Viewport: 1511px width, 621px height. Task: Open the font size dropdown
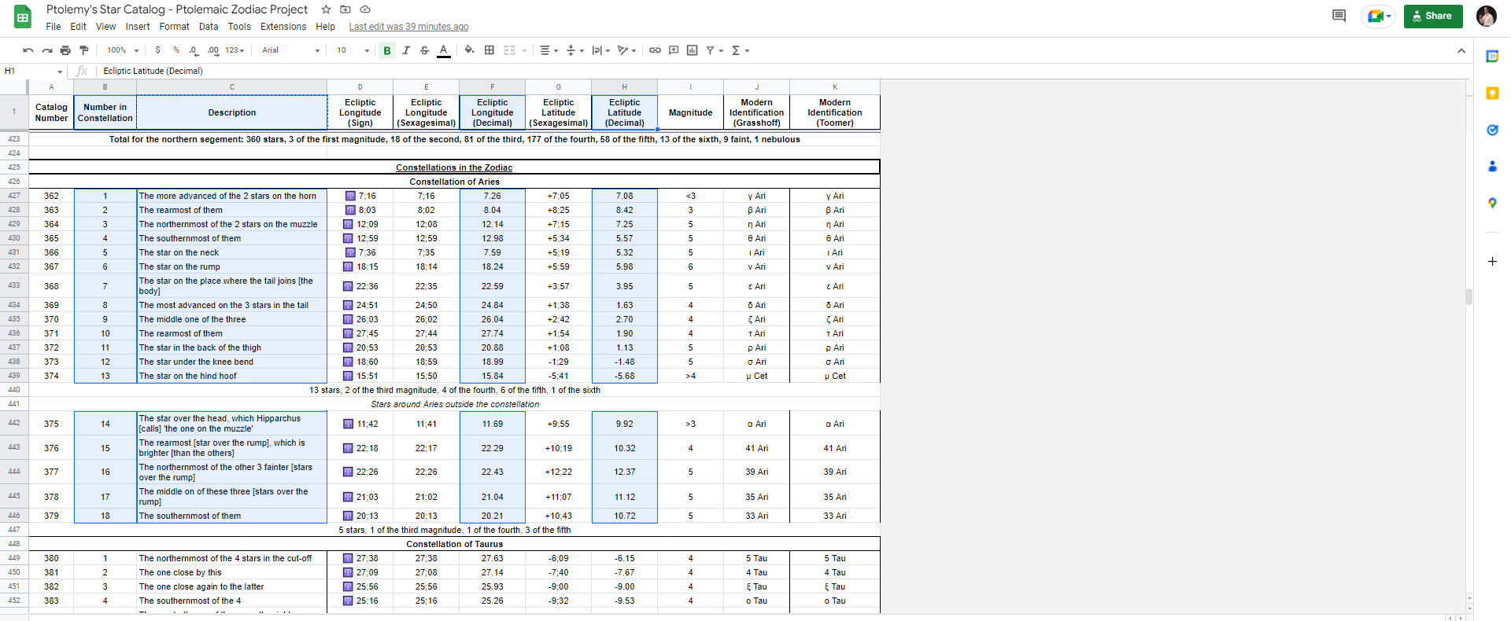[353, 50]
